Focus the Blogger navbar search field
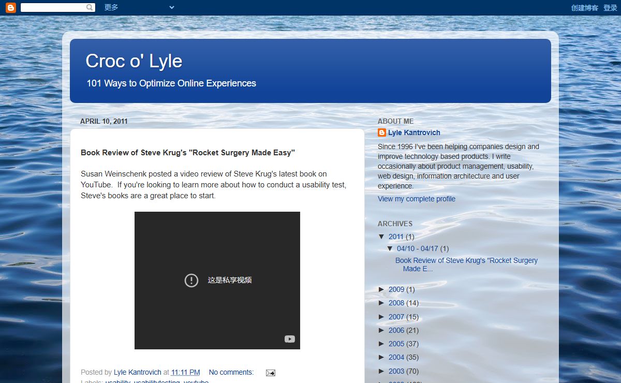This screenshot has width=621, height=383. point(53,8)
